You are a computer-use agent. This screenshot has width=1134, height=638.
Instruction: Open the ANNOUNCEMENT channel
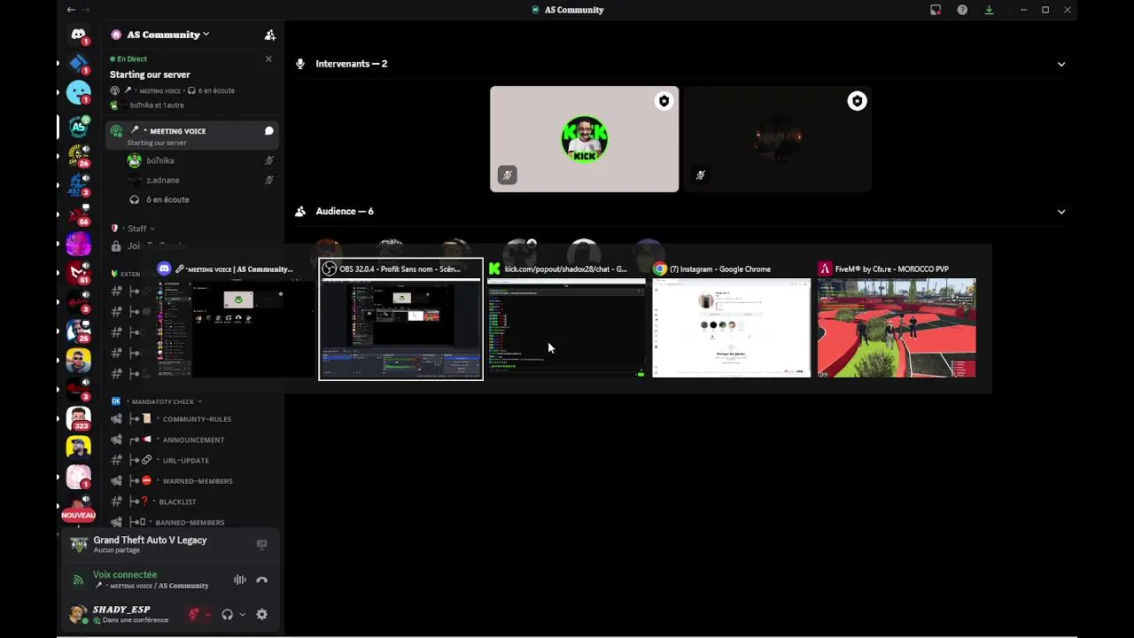coord(193,440)
